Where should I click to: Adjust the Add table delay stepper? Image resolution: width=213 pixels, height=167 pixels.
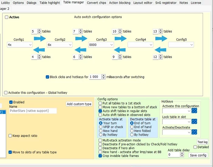tap(182, 155)
